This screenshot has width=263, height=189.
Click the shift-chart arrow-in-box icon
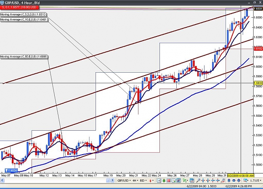click(x=159, y=181)
